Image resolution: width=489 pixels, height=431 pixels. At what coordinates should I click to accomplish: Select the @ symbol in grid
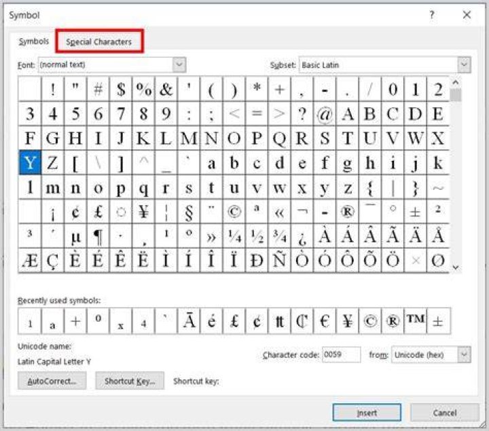325,114
